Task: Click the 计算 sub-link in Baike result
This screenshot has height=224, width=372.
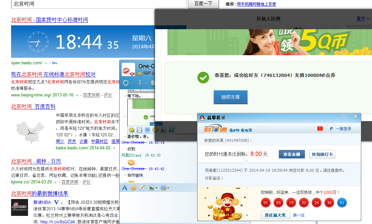Action: (83, 142)
